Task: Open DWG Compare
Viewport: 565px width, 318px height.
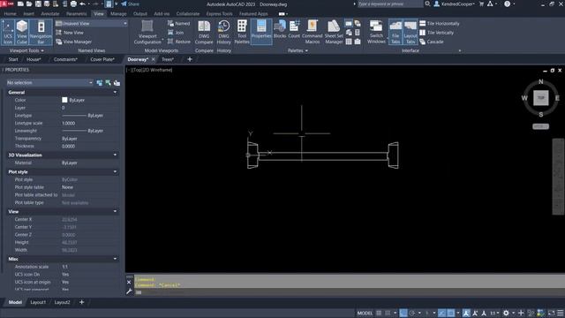Action: [x=204, y=32]
